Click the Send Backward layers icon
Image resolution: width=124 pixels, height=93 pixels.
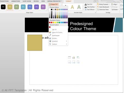click(98, 7)
